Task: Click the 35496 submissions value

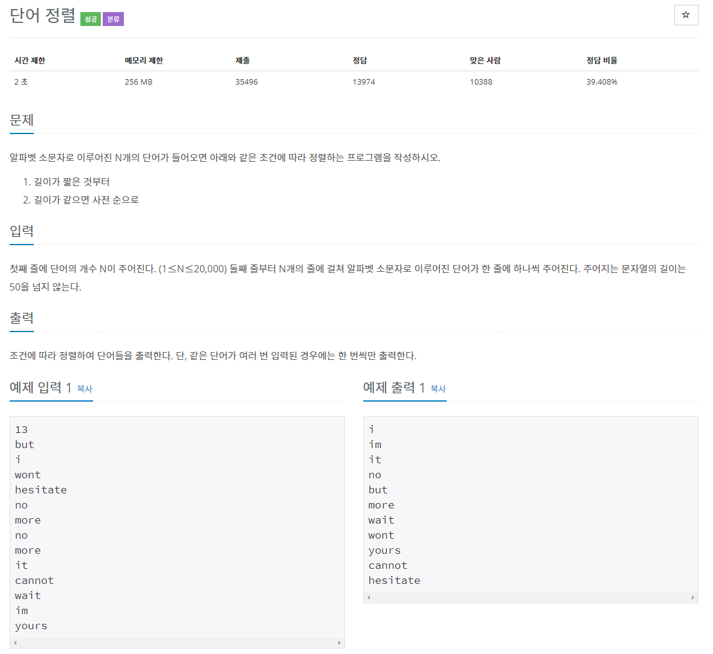Action: click(x=247, y=82)
